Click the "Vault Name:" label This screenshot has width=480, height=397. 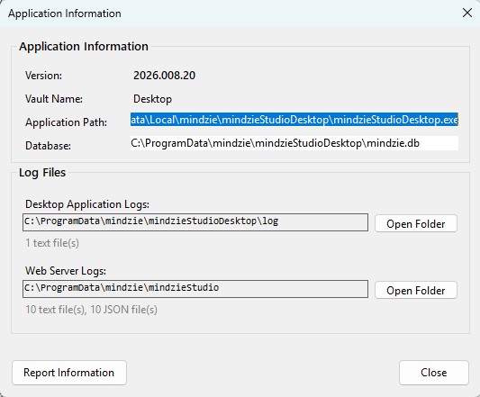tap(54, 99)
